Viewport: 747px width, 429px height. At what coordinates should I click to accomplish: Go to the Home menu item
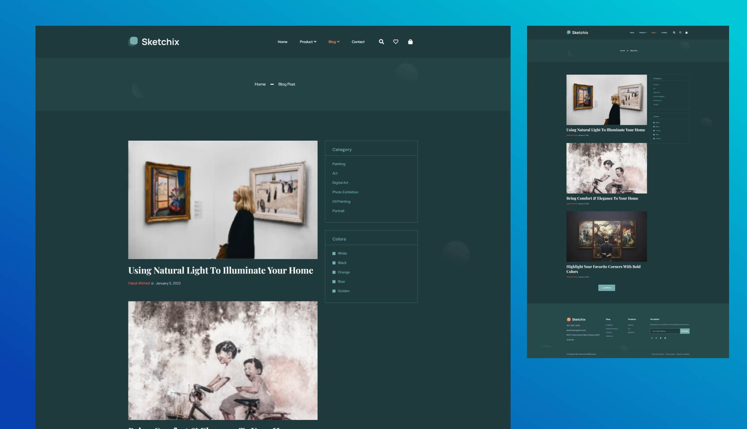tap(282, 42)
